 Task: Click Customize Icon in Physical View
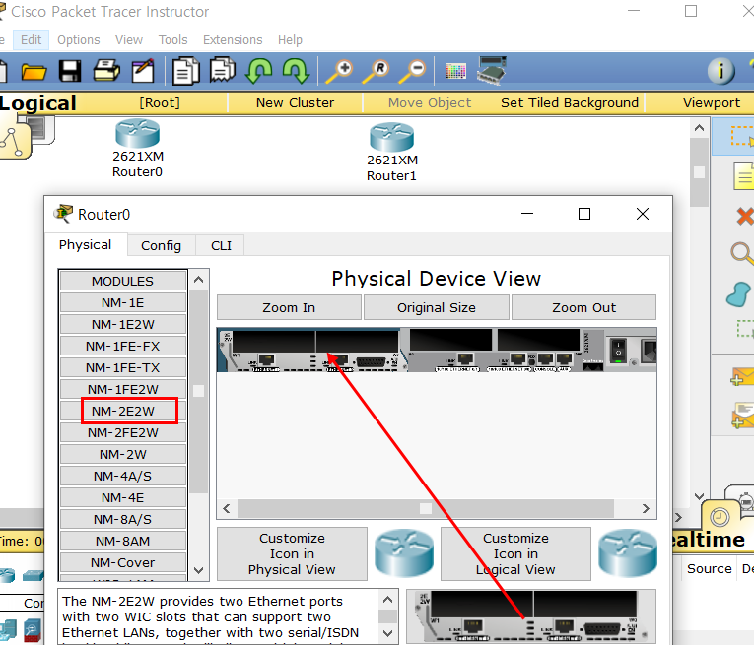(x=292, y=553)
